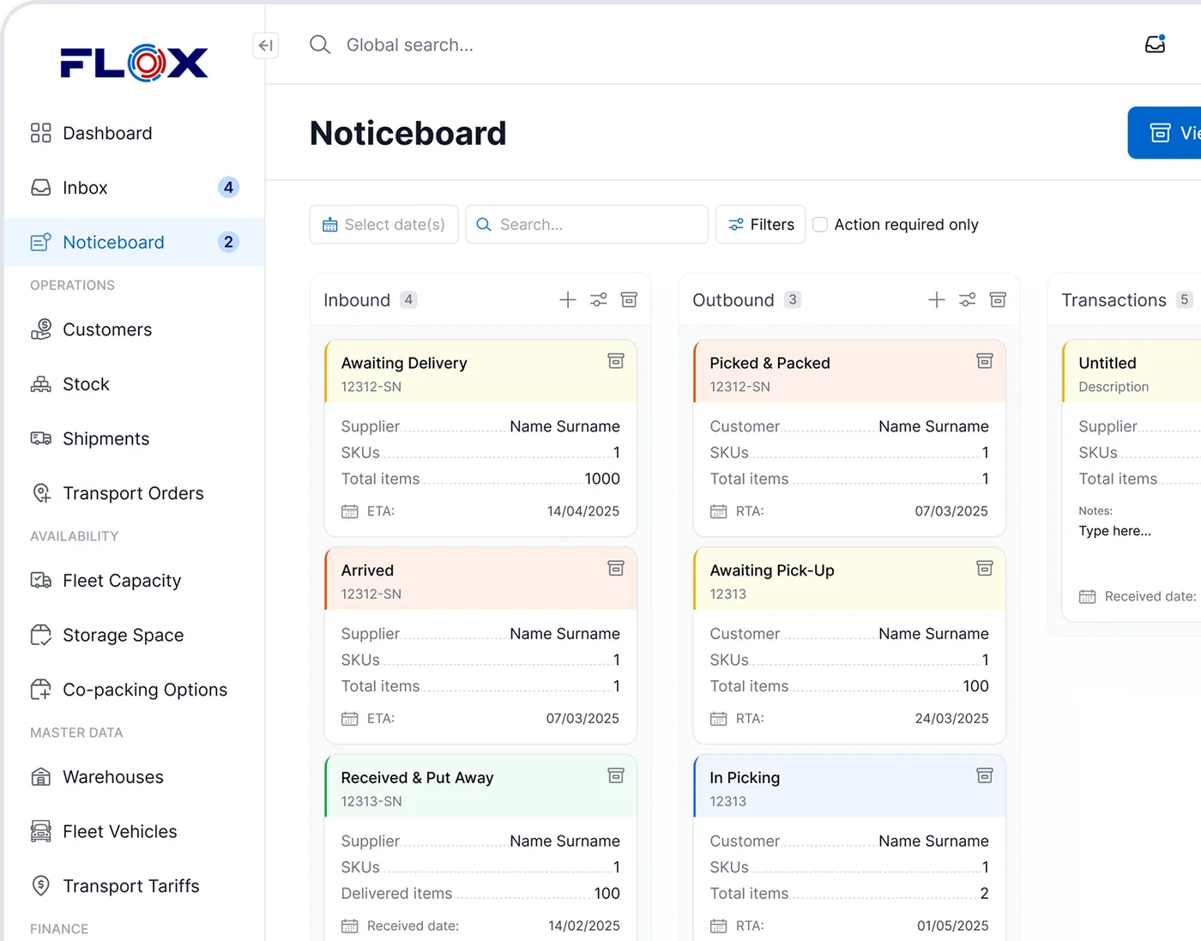Click the archive icon in Inbound header
Screen dimensions: 1201x941
tap(629, 299)
